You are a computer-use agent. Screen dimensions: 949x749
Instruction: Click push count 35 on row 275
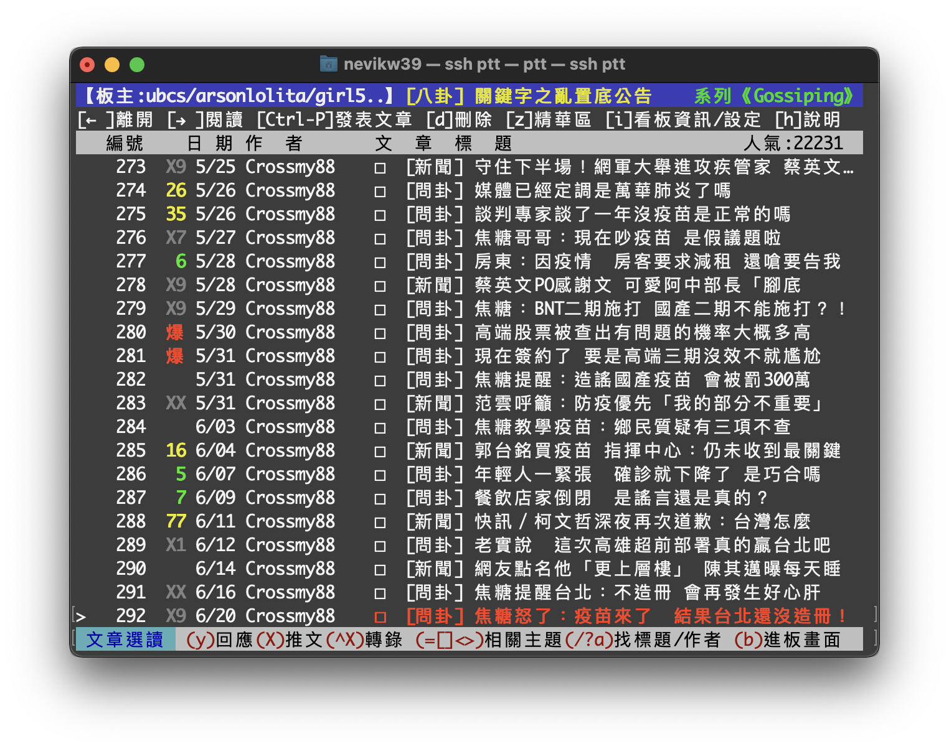coord(176,214)
